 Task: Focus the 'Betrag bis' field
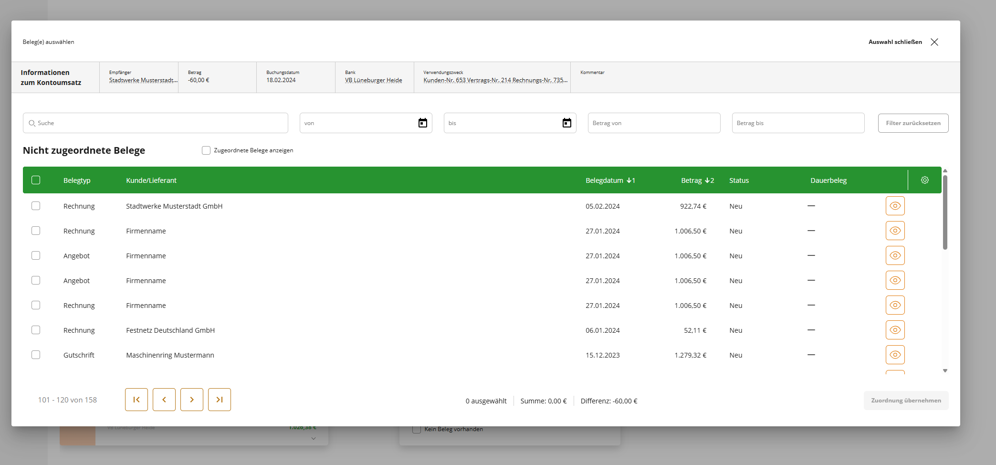[x=798, y=123]
